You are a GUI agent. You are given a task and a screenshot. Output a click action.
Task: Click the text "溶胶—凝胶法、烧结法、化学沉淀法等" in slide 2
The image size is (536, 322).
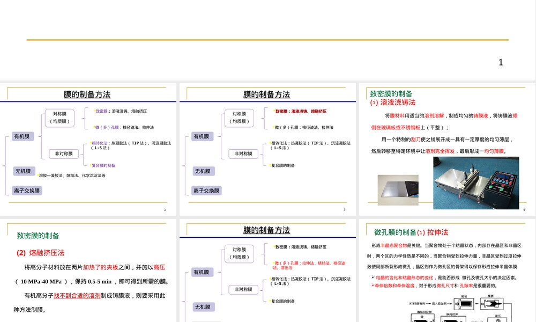click(72, 175)
